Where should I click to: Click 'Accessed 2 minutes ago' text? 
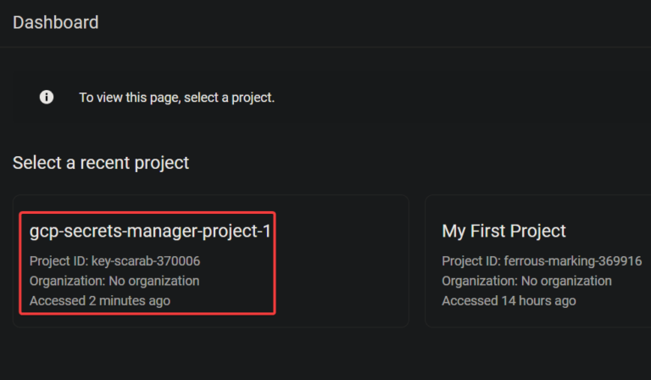point(100,300)
